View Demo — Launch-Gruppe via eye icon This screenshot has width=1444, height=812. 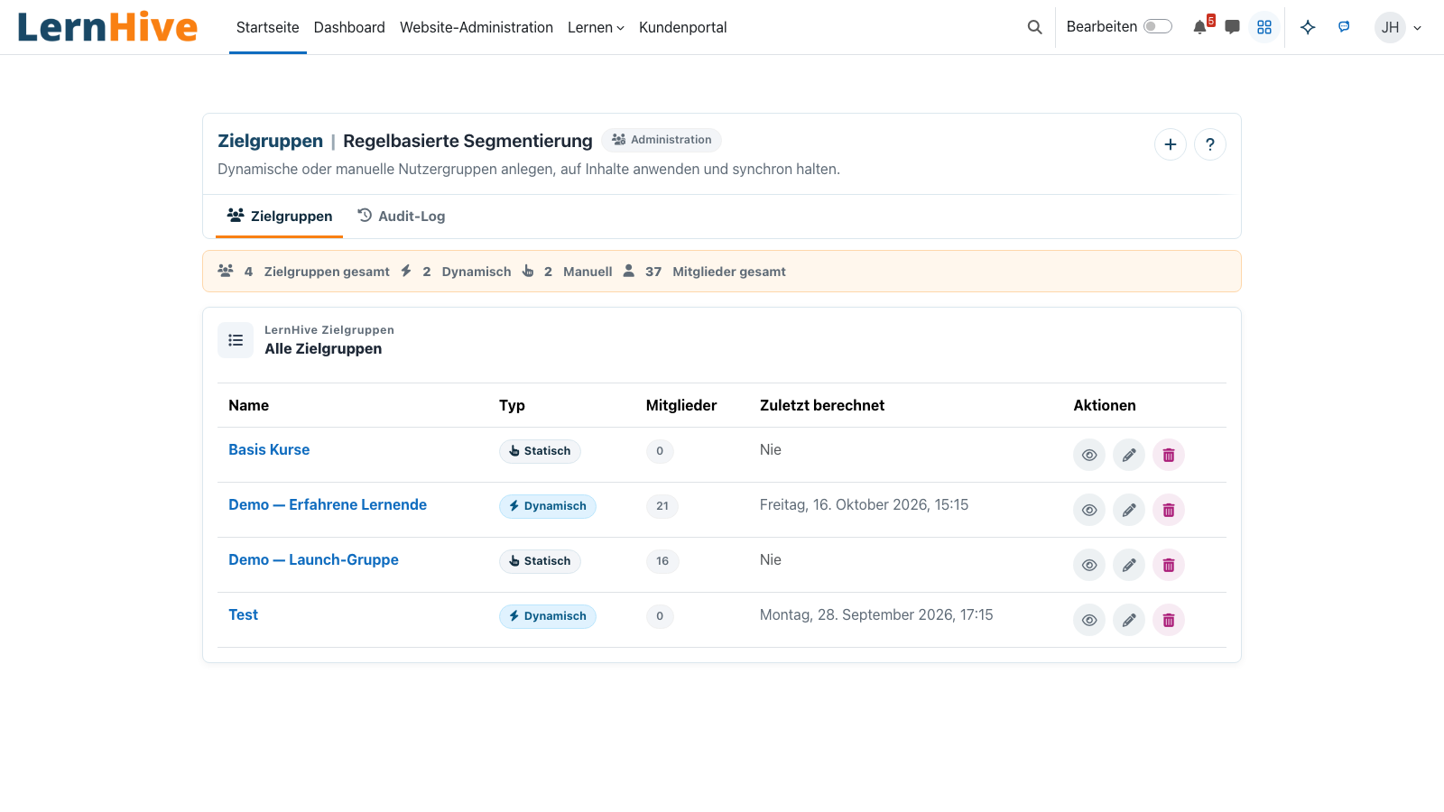tap(1089, 565)
